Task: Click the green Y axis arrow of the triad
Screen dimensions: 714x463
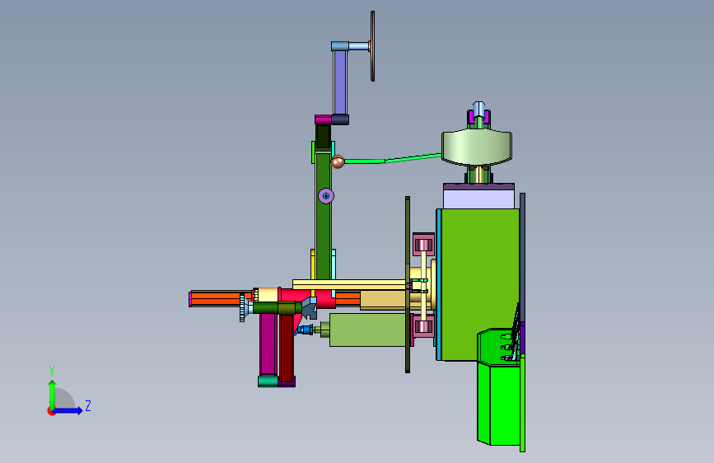Action: pos(53,394)
